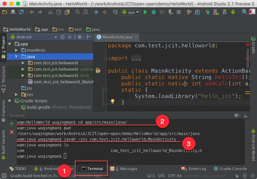Expand first com.test.jcit.helloworld package
257x179 pixels.
23,63
